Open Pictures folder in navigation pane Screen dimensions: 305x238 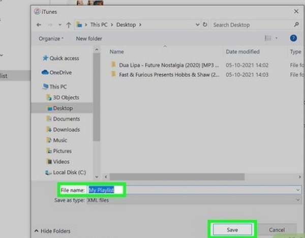(59, 151)
